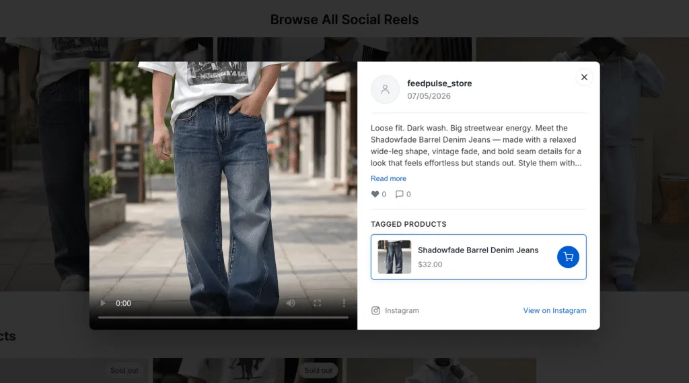Screen dimensions: 689x383
Task: Expand caption with Read more
Action: pyautogui.click(x=388, y=178)
